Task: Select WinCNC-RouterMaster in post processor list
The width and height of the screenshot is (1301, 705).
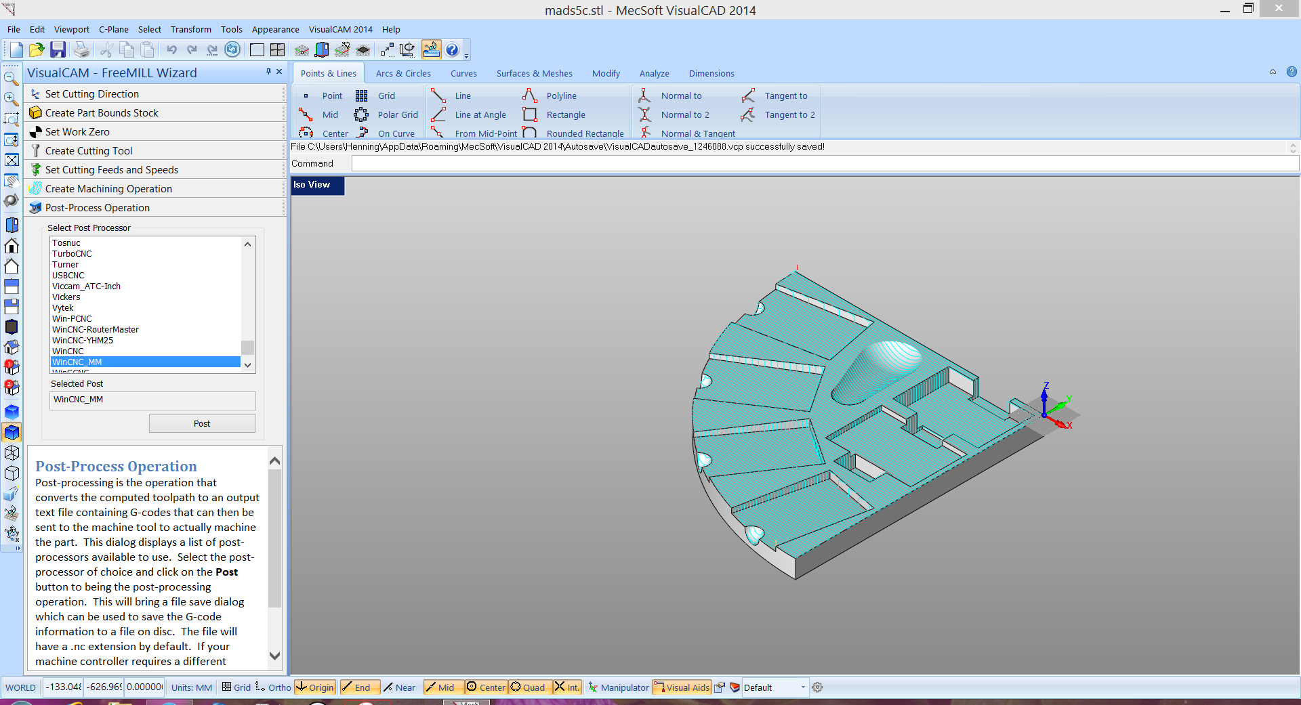Action: click(x=96, y=330)
